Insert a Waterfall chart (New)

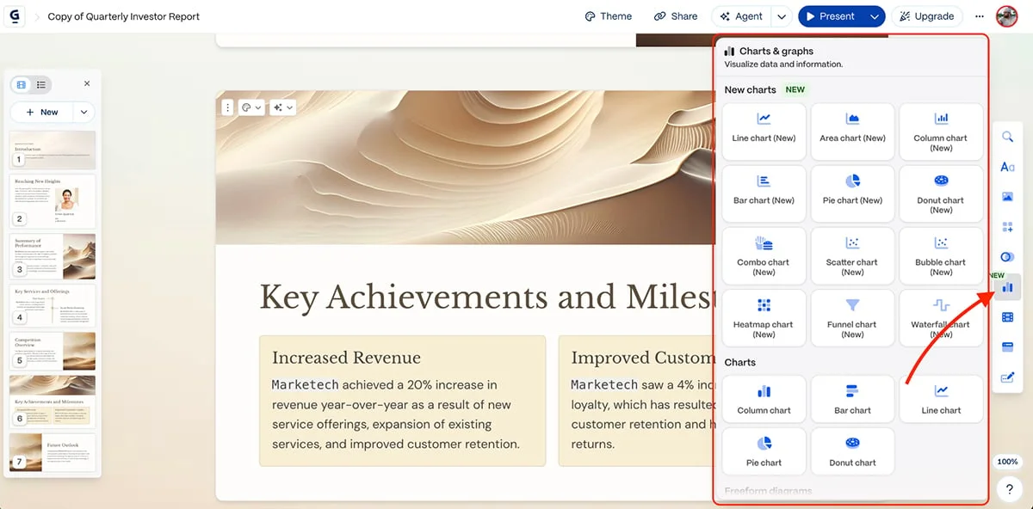pyautogui.click(x=941, y=317)
